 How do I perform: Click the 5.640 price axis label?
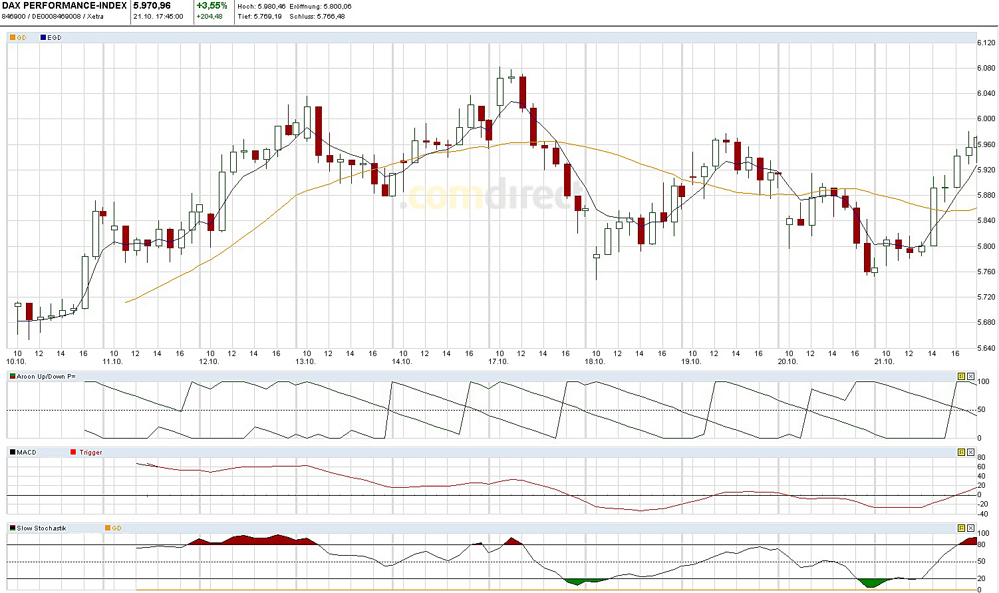tap(986, 347)
